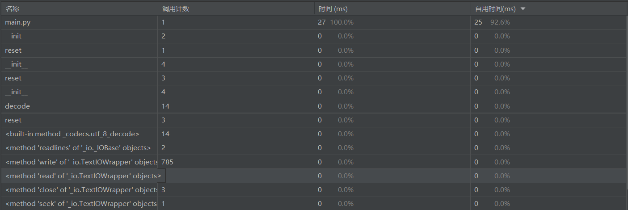This screenshot has width=628, height=210.
Task: Select the _codecs.utf_8_decode built-in method row
Action: coord(72,134)
